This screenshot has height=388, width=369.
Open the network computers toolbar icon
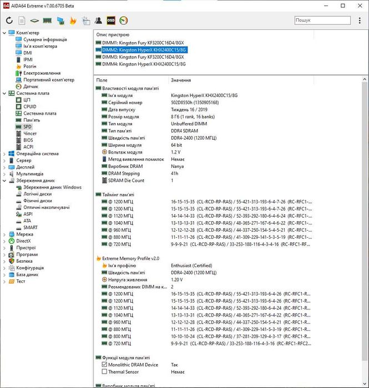tap(60, 21)
